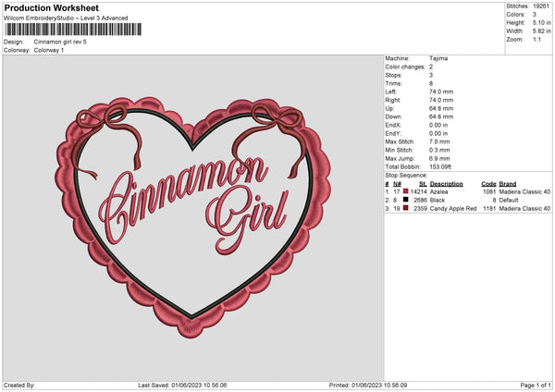The width and height of the screenshot is (555, 392).
Task: Click the Right value 74.0 mm
Action: [x=441, y=100]
